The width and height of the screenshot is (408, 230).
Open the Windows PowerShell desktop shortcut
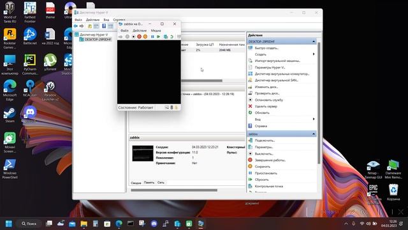10,169
